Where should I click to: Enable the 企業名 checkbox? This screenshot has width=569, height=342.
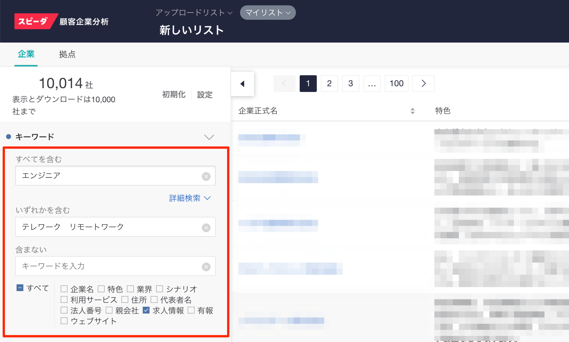pos(64,289)
